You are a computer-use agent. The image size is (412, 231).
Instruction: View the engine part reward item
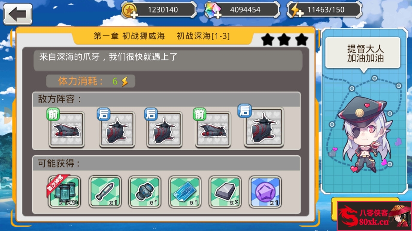pos(145,192)
